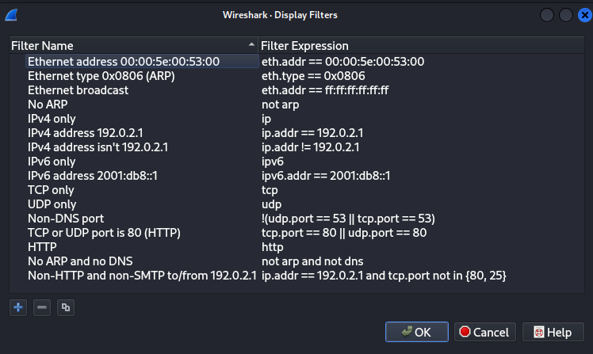This screenshot has height=354, width=593.
Task: Select the Ethernet address 00:00:5e:00:53:00 row
Action: point(142,61)
